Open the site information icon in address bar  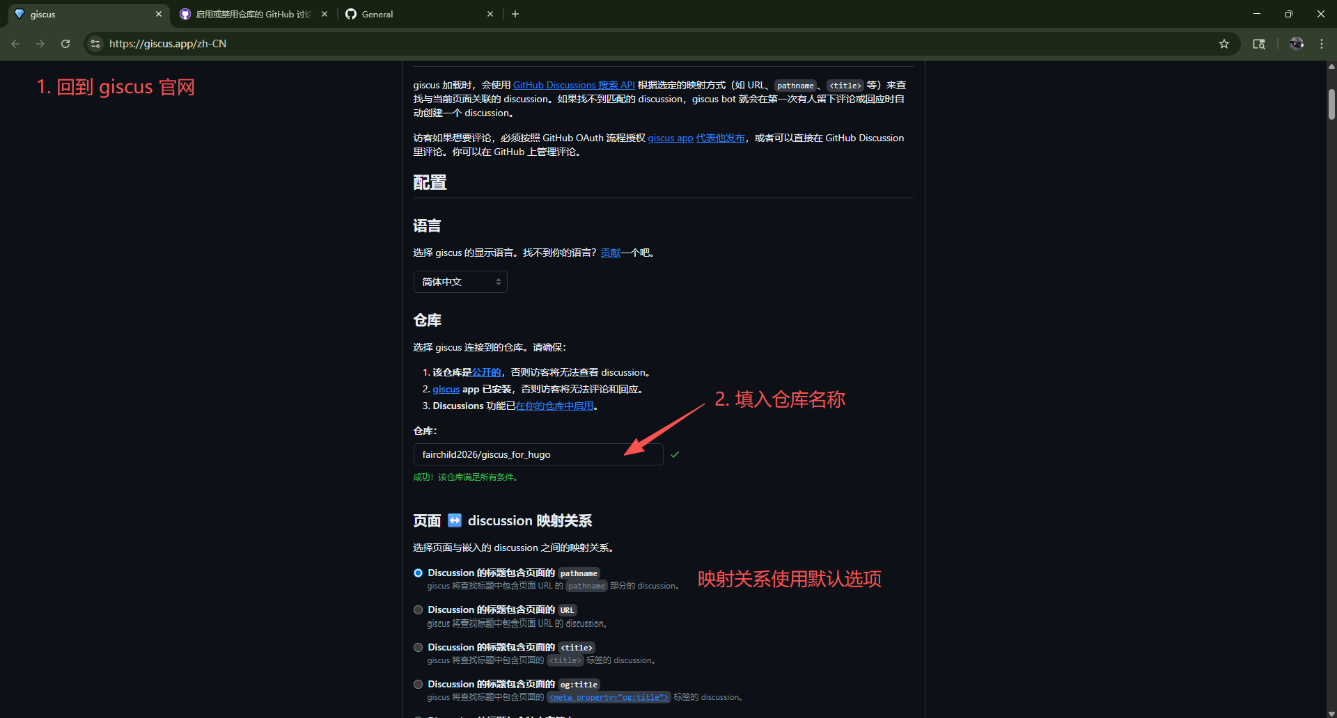tap(95, 44)
